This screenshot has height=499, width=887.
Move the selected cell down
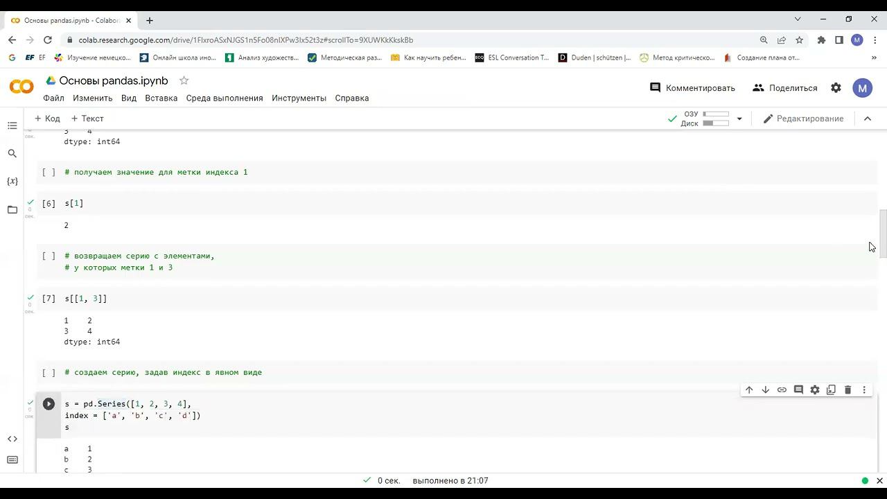pyautogui.click(x=765, y=390)
